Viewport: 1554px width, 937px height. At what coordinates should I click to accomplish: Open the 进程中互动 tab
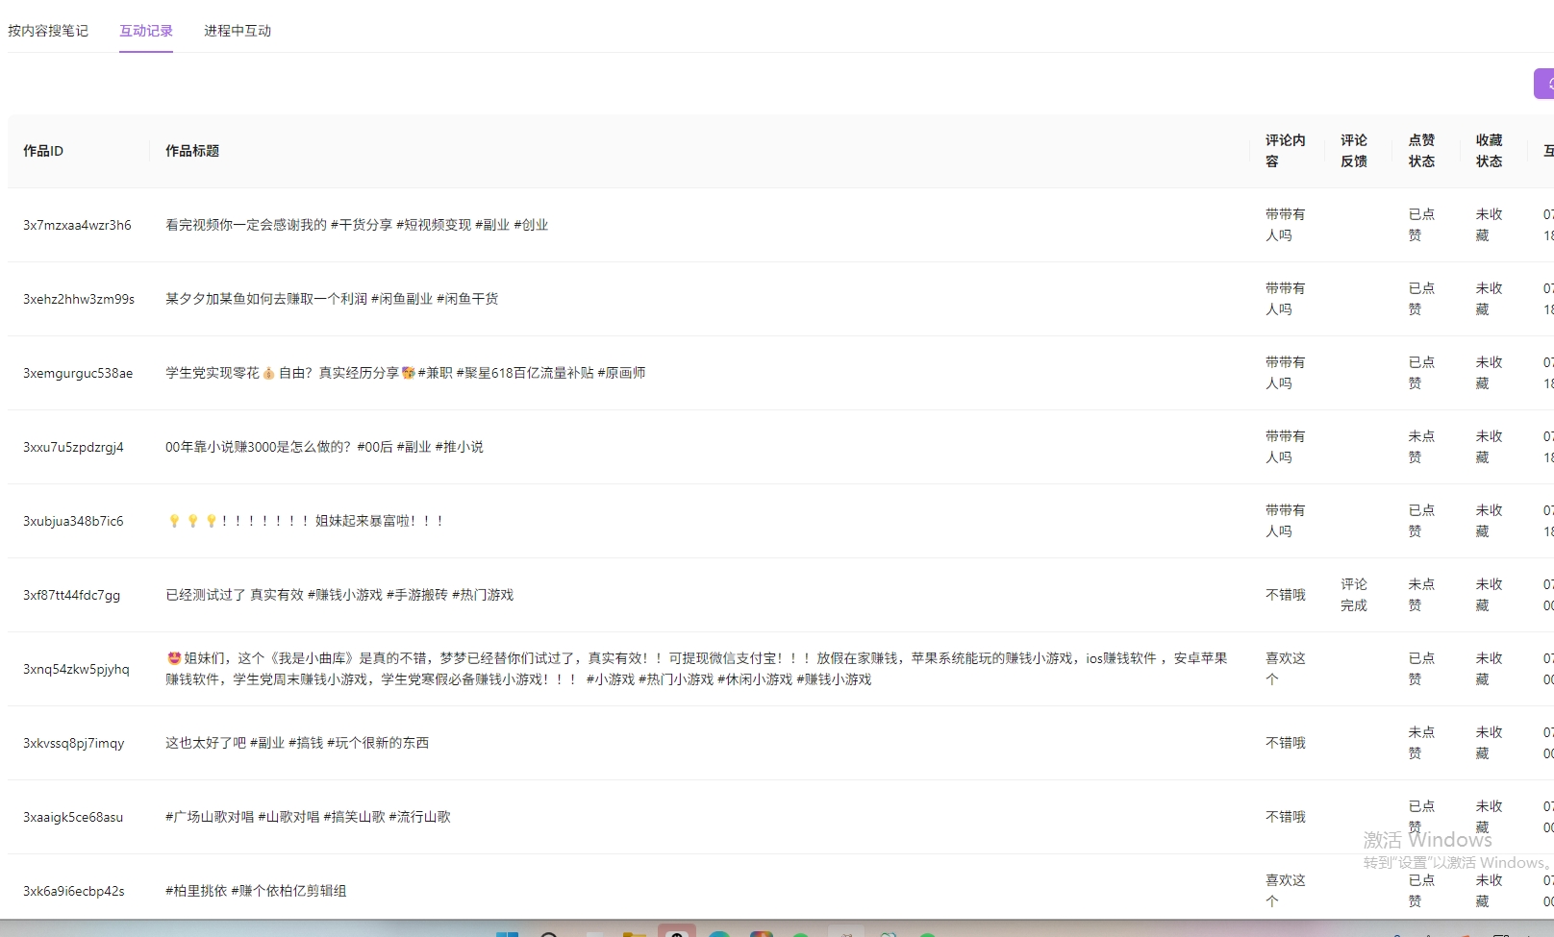tap(238, 31)
